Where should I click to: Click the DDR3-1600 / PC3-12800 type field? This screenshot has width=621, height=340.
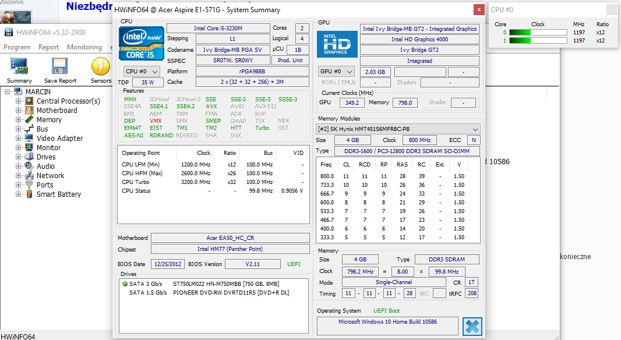point(407,151)
